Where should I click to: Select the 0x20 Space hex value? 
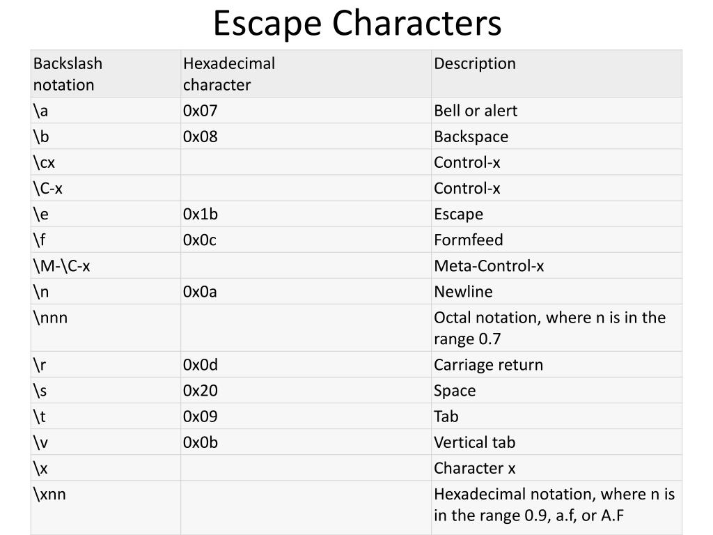point(200,390)
